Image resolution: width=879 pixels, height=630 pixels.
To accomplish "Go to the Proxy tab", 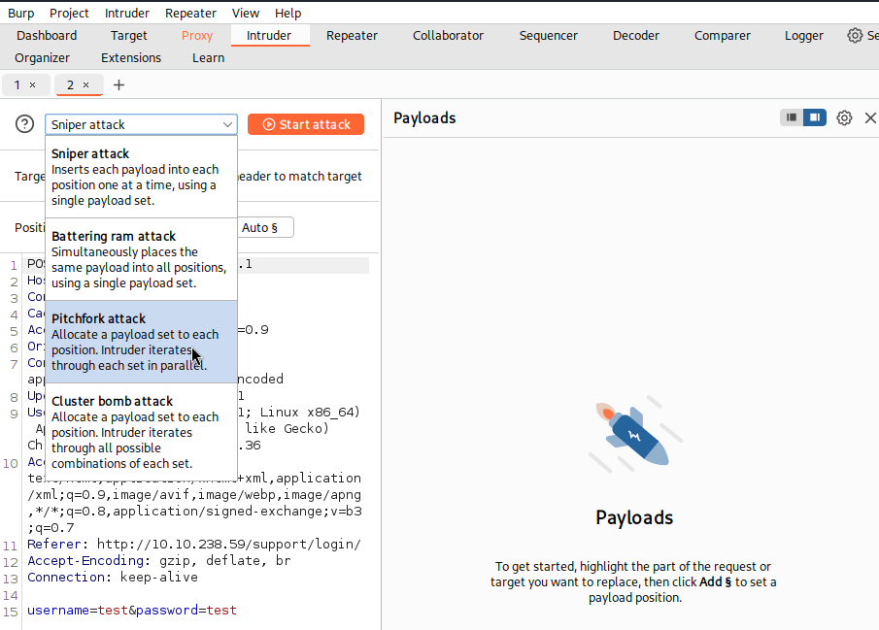I will click(197, 35).
